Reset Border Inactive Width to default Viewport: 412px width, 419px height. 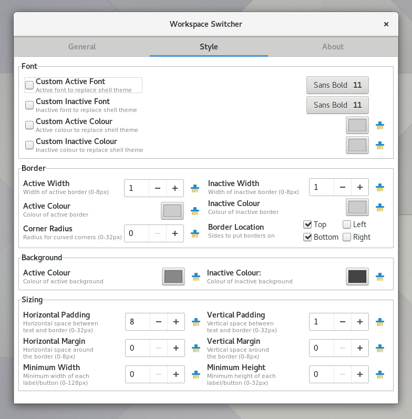[x=379, y=187]
